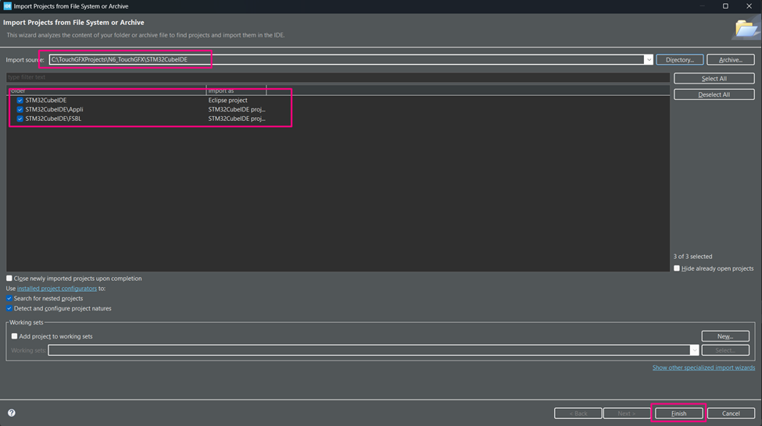
Task: Check Add project to working sets
Action: 15,336
